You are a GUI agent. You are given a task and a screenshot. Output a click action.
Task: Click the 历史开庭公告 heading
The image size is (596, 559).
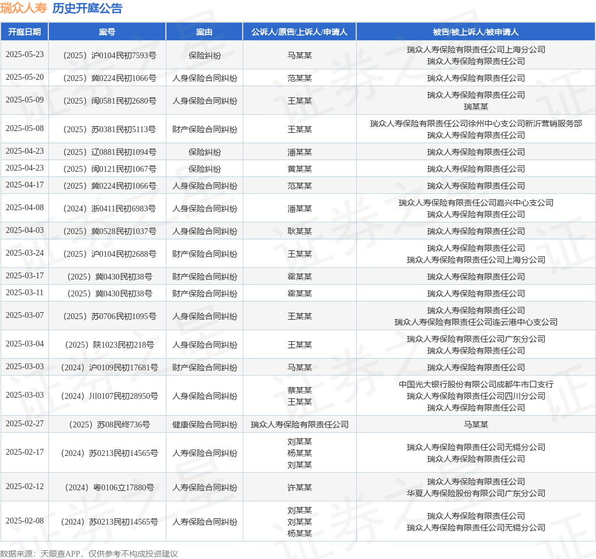87,8
